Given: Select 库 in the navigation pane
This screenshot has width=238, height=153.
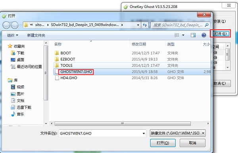Looking at the screenshot, I should (15, 80).
